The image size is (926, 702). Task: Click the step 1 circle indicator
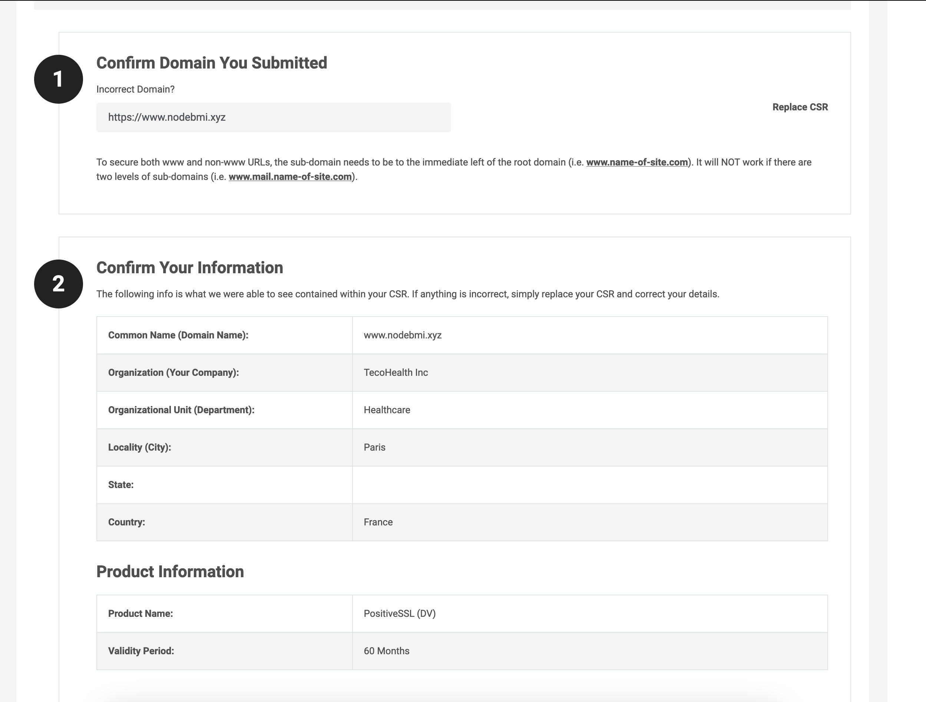click(x=59, y=78)
